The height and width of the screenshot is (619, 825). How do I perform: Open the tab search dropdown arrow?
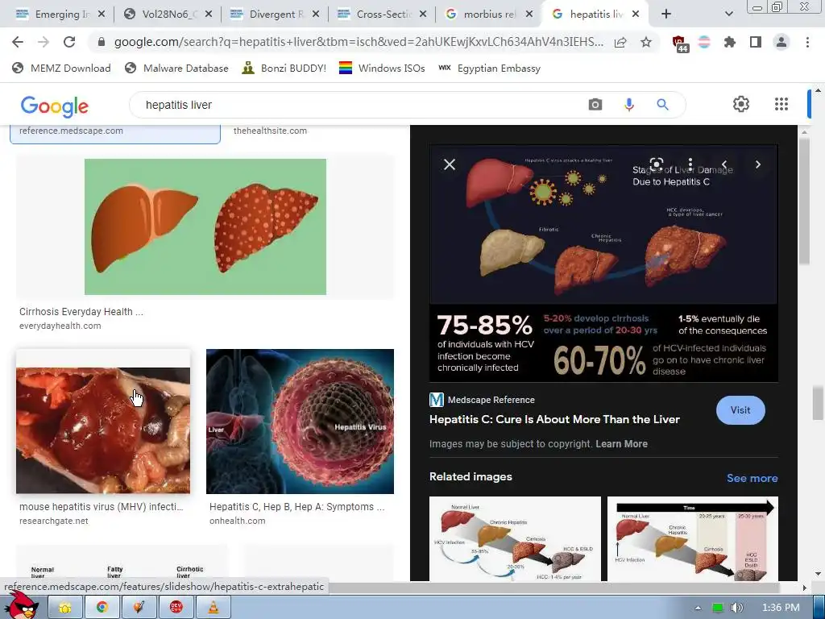click(728, 15)
